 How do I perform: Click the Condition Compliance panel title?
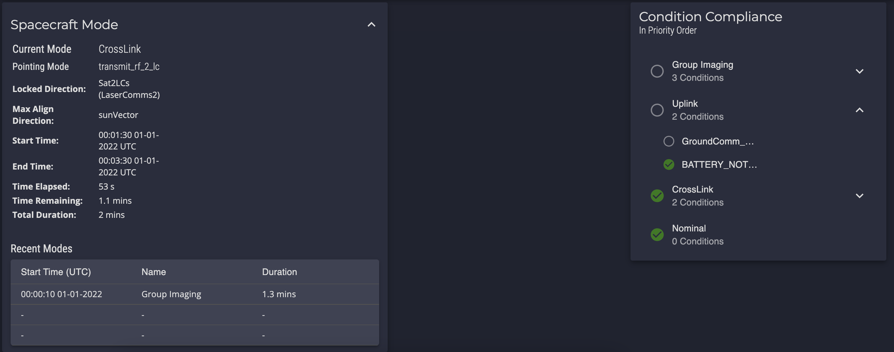tap(711, 15)
